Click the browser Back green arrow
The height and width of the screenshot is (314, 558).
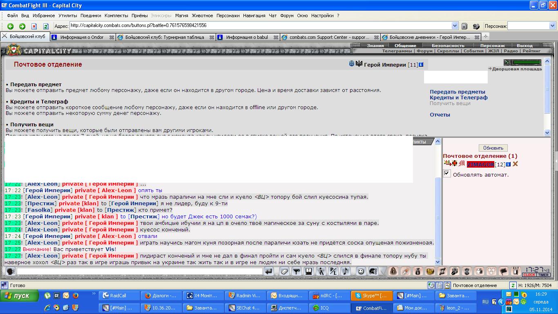(x=11, y=26)
